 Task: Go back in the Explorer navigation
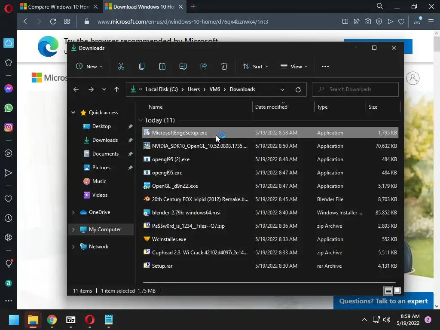[76, 89]
